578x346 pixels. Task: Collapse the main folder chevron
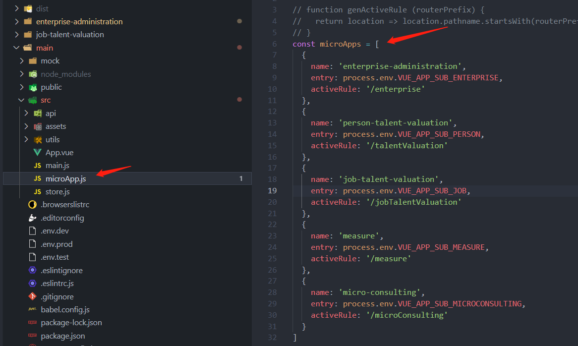[x=17, y=48]
